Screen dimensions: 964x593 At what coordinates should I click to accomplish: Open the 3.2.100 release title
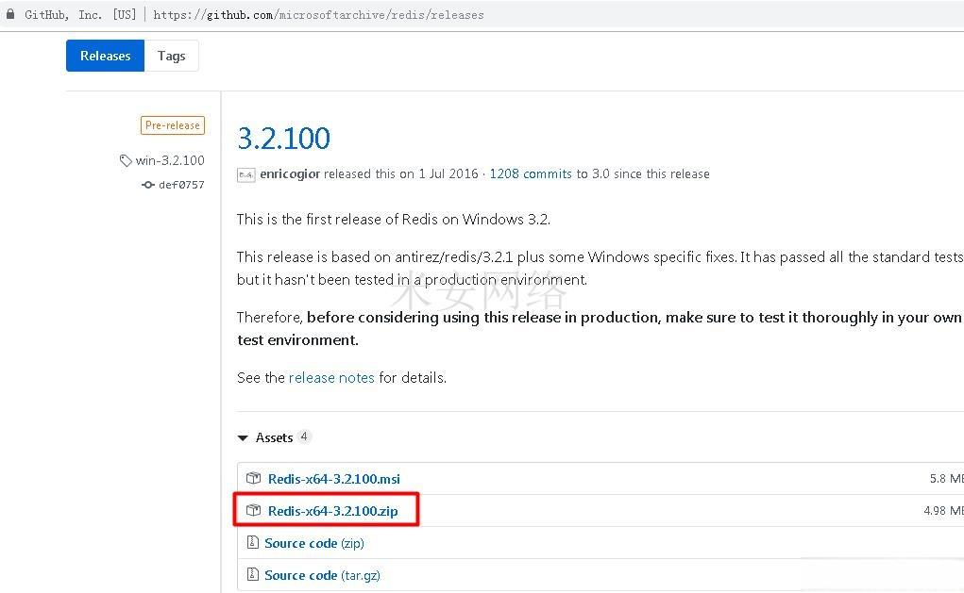[x=284, y=139]
